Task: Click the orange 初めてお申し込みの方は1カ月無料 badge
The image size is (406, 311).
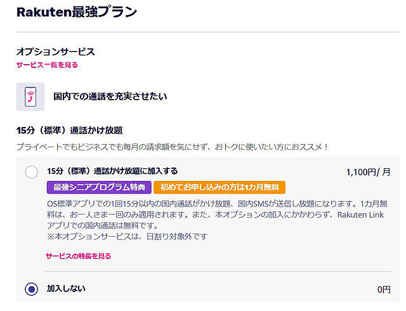Action: point(219,187)
